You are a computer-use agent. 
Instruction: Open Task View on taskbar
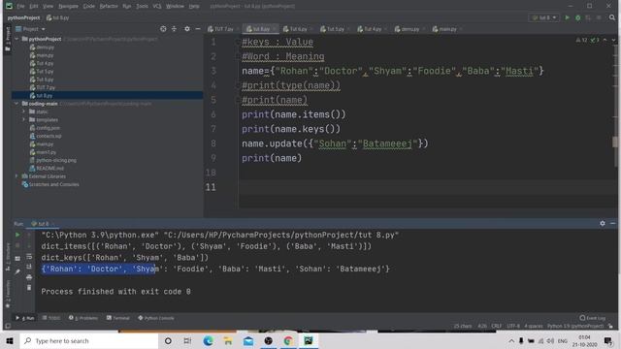click(x=187, y=340)
